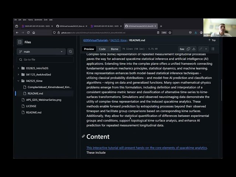Image resolution: width=236 pixels, height=177 pixels.
Task: Download the raw README file
Action: click(x=194, y=49)
